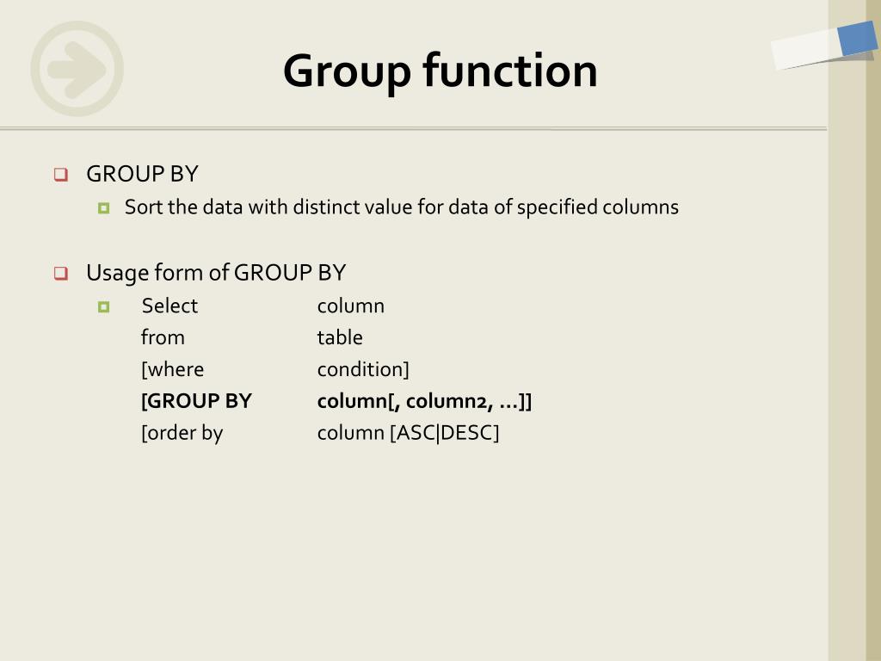
Task: Click the column [ASC|DESC] text
Action: [408, 433]
